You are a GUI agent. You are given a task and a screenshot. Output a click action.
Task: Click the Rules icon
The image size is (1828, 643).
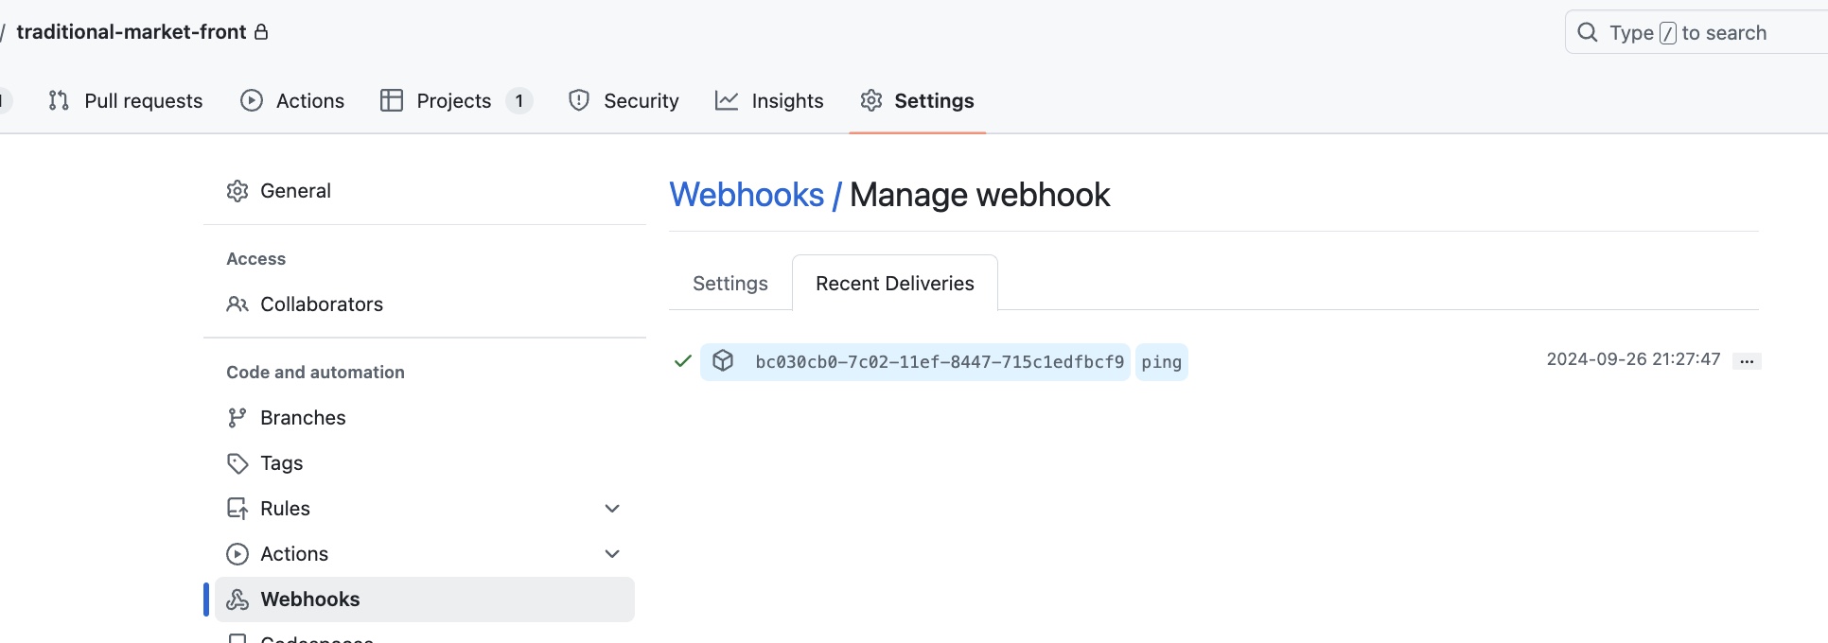click(x=237, y=509)
